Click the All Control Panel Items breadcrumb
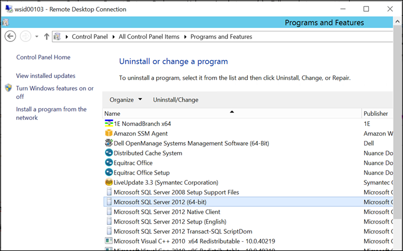The width and height of the screenshot is (403, 251). click(x=149, y=37)
